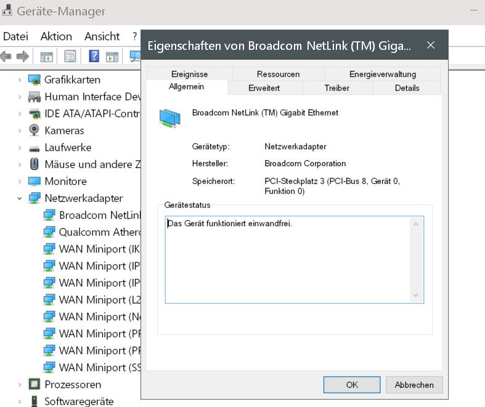Expand the Laufwerke category
This screenshot has height=407, width=485.
point(20,148)
